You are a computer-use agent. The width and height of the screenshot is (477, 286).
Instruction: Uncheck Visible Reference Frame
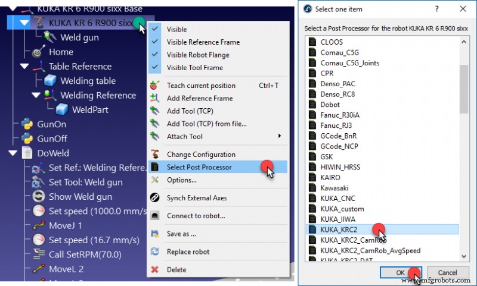click(x=155, y=42)
